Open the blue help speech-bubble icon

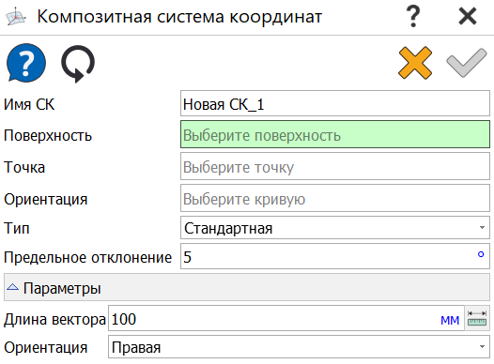[26, 63]
